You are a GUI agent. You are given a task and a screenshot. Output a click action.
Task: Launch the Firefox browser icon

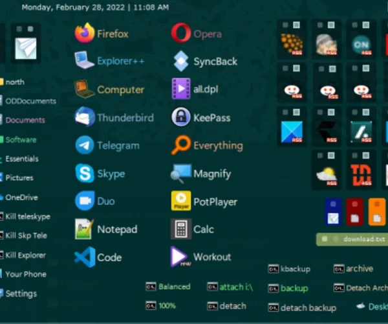pyautogui.click(x=84, y=33)
